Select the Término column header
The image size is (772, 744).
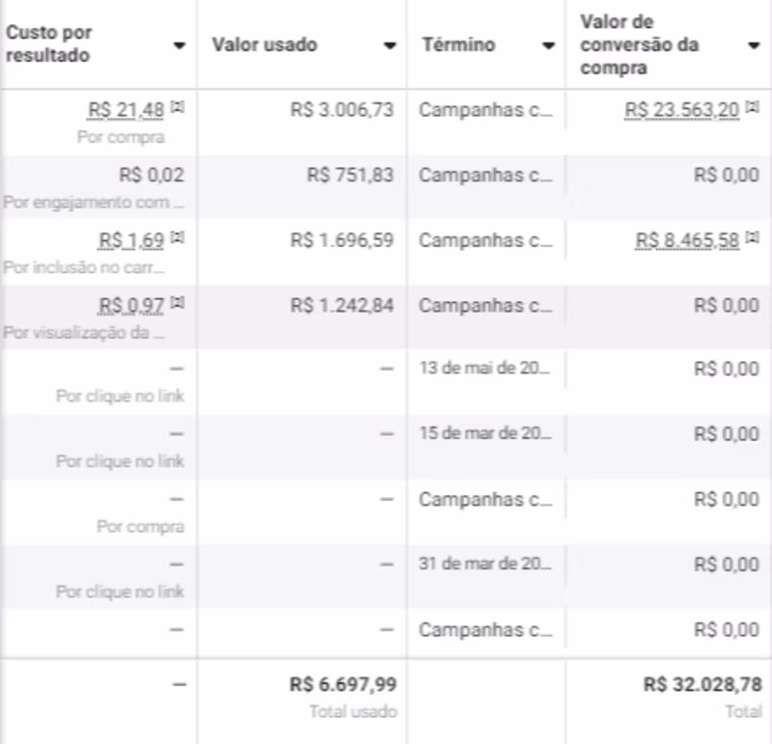point(458,45)
